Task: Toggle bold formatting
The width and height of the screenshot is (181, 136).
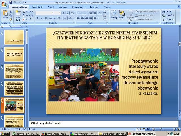Action: click(x=38, y=18)
